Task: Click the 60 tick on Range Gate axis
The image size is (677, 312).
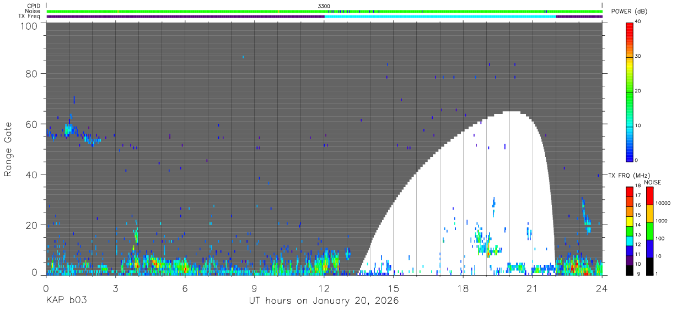Action: (31, 124)
